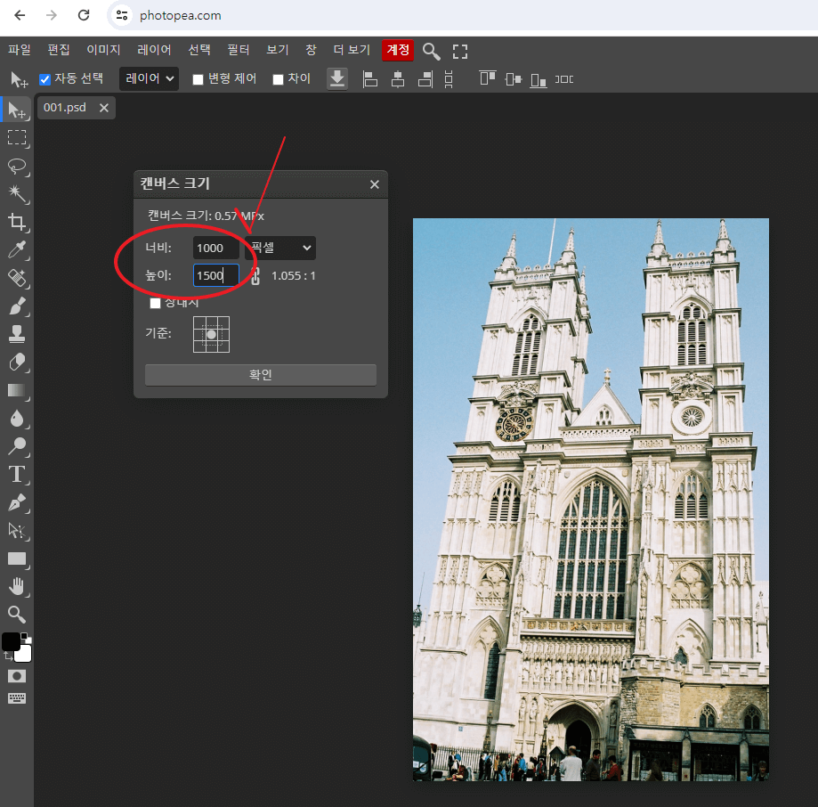Confirm canvas size with 확인 button
818x807 pixels.
tap(260, 375)
